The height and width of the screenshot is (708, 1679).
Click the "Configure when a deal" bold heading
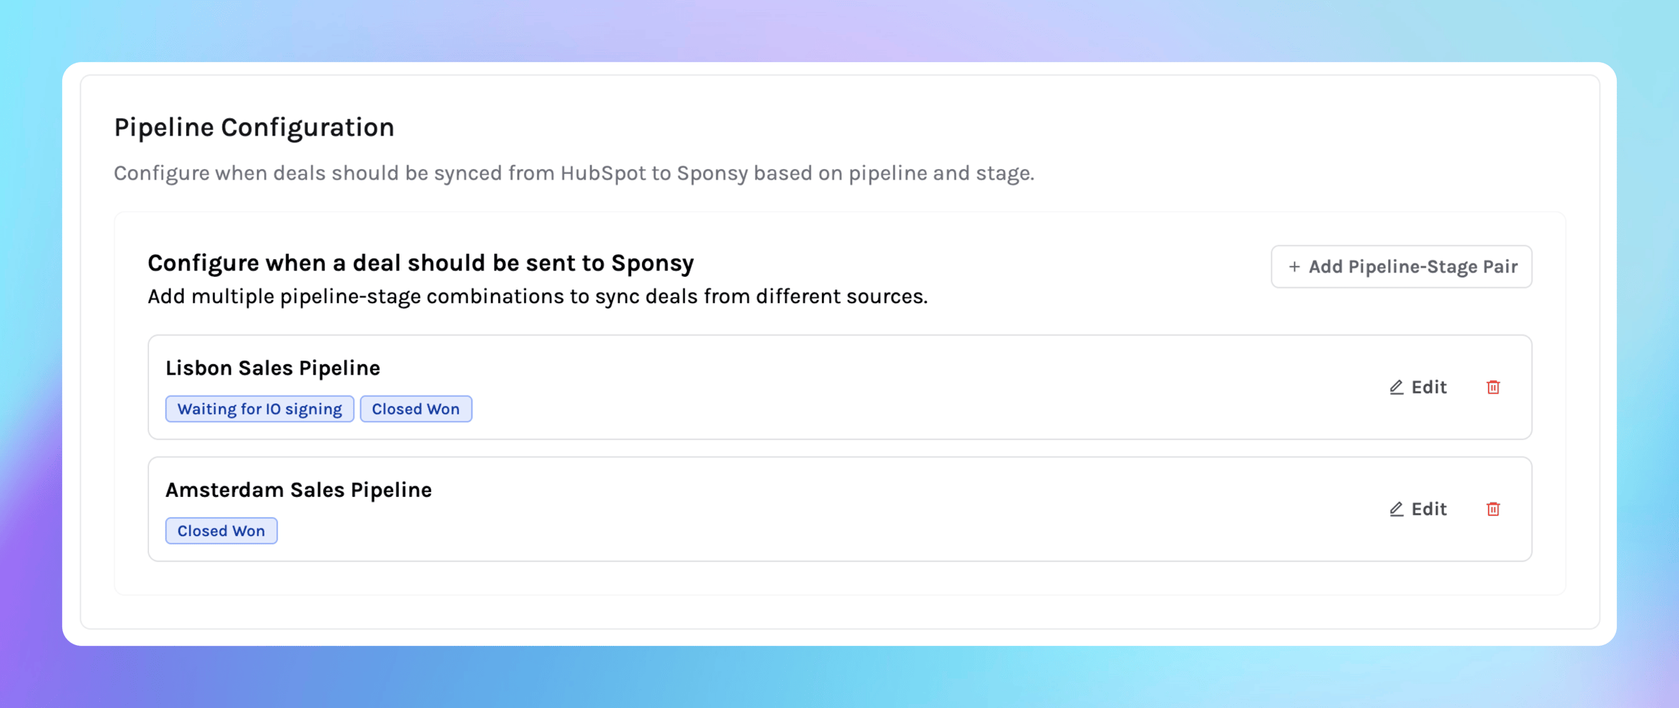pyautogui.click(x=420, y=263)
